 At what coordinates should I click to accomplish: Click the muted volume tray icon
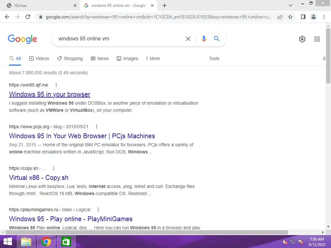coord(285,242)
